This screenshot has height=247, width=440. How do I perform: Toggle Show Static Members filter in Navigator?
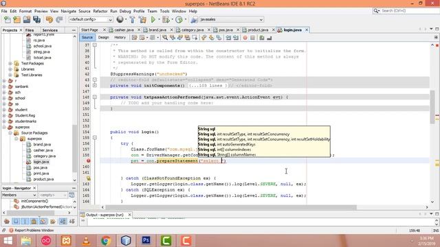click(25, 221)
